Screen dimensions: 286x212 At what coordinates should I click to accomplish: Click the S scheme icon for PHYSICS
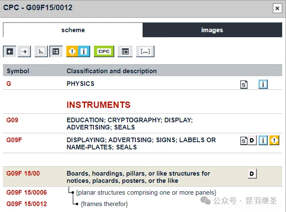[244, 84]
